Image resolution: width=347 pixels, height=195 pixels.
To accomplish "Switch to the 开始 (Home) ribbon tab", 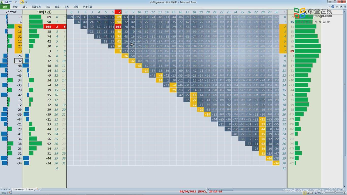I will 15,7.
